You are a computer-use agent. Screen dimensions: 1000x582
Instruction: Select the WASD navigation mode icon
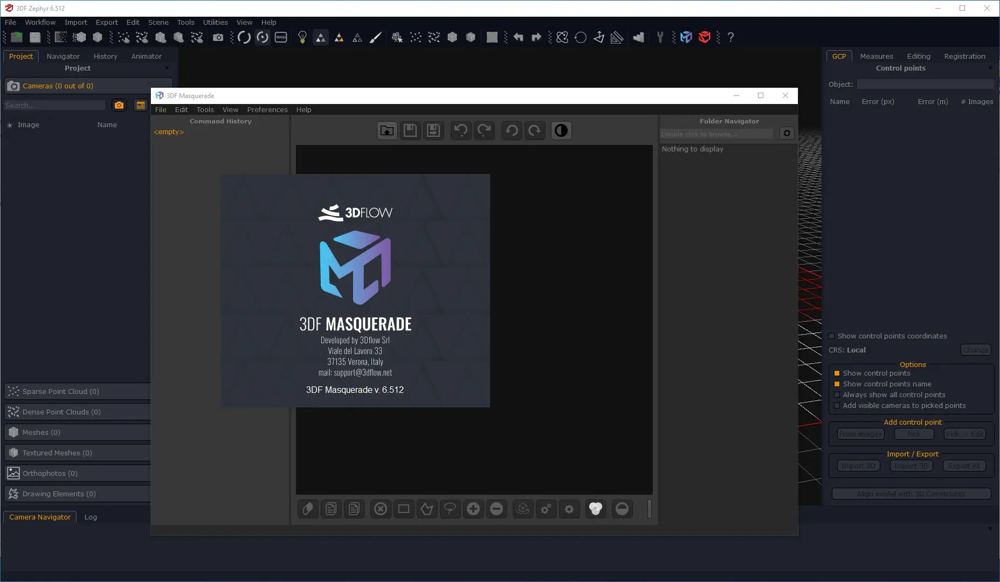[x=281, y=37]
